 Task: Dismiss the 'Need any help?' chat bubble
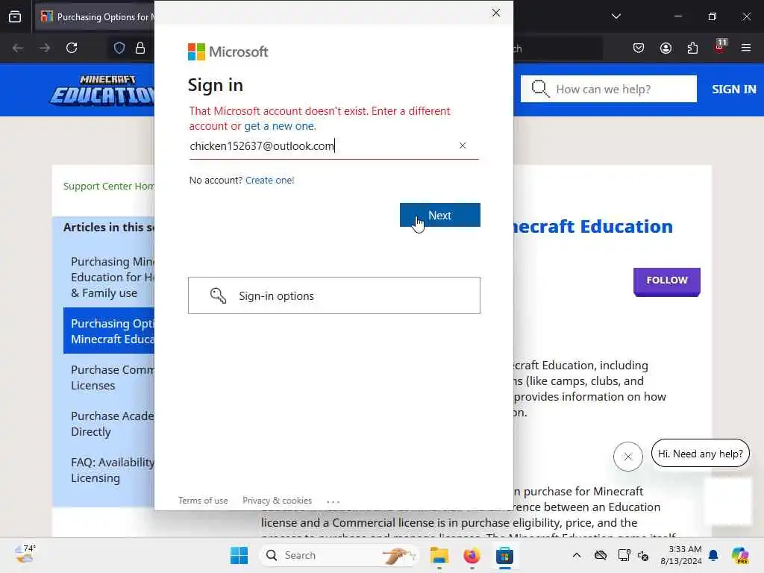(x=628, y=457)
